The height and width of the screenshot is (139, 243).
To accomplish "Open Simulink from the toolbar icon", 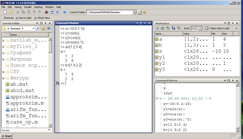I will click(46, 12).
